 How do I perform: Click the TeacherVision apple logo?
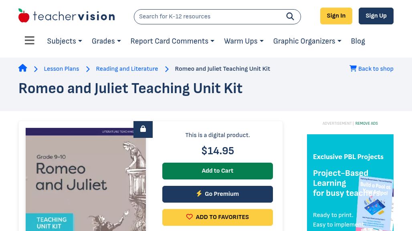[x=24, y=16]
